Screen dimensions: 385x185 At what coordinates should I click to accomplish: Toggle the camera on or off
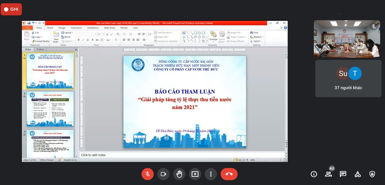163,174
